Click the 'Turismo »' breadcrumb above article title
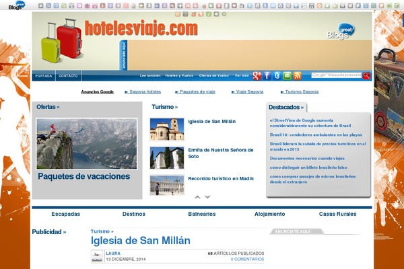This screenshot has width=404, height=269. [102, 231]
